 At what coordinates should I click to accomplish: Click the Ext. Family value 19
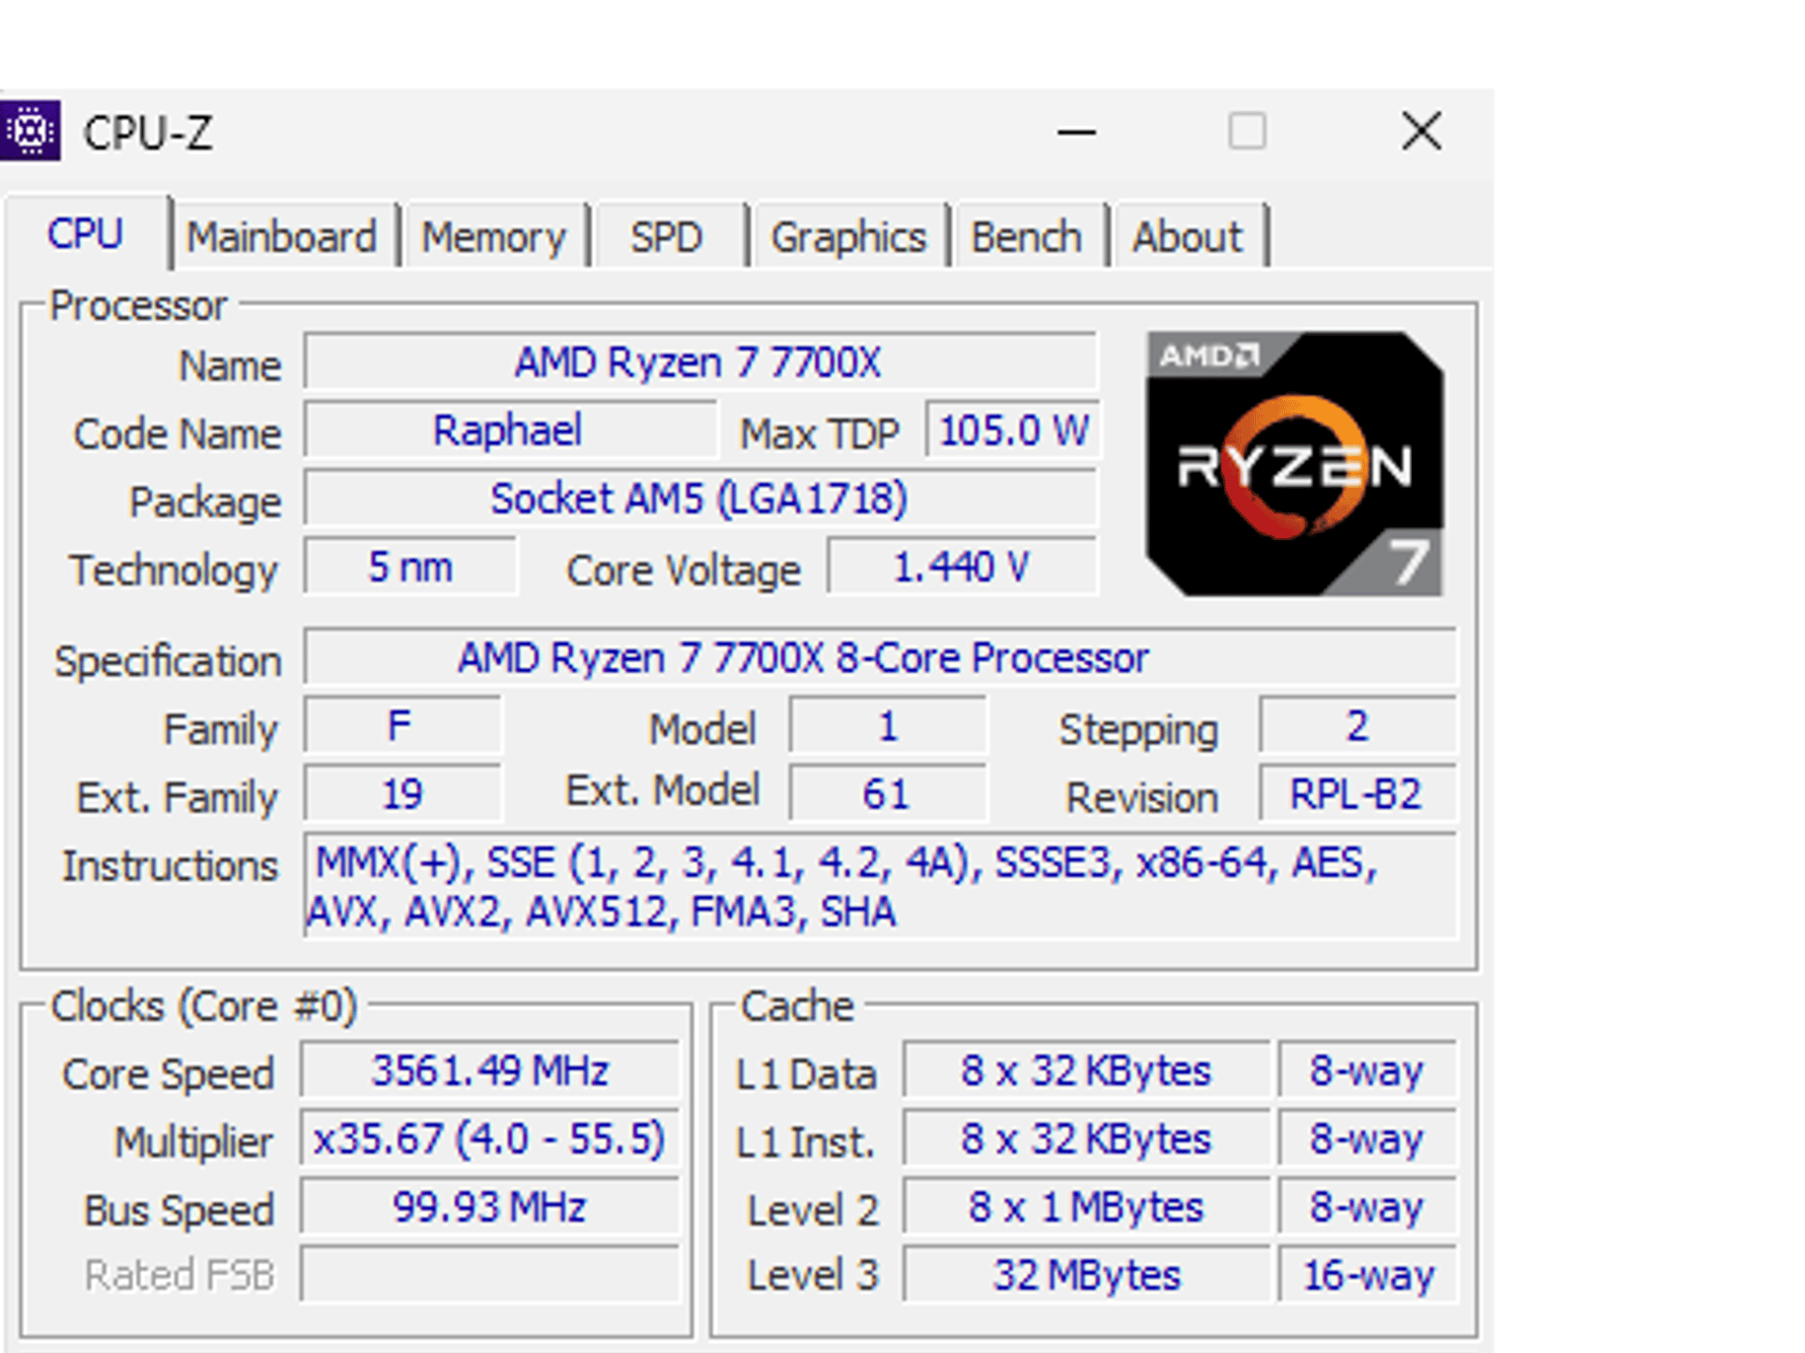coord(402,794)
